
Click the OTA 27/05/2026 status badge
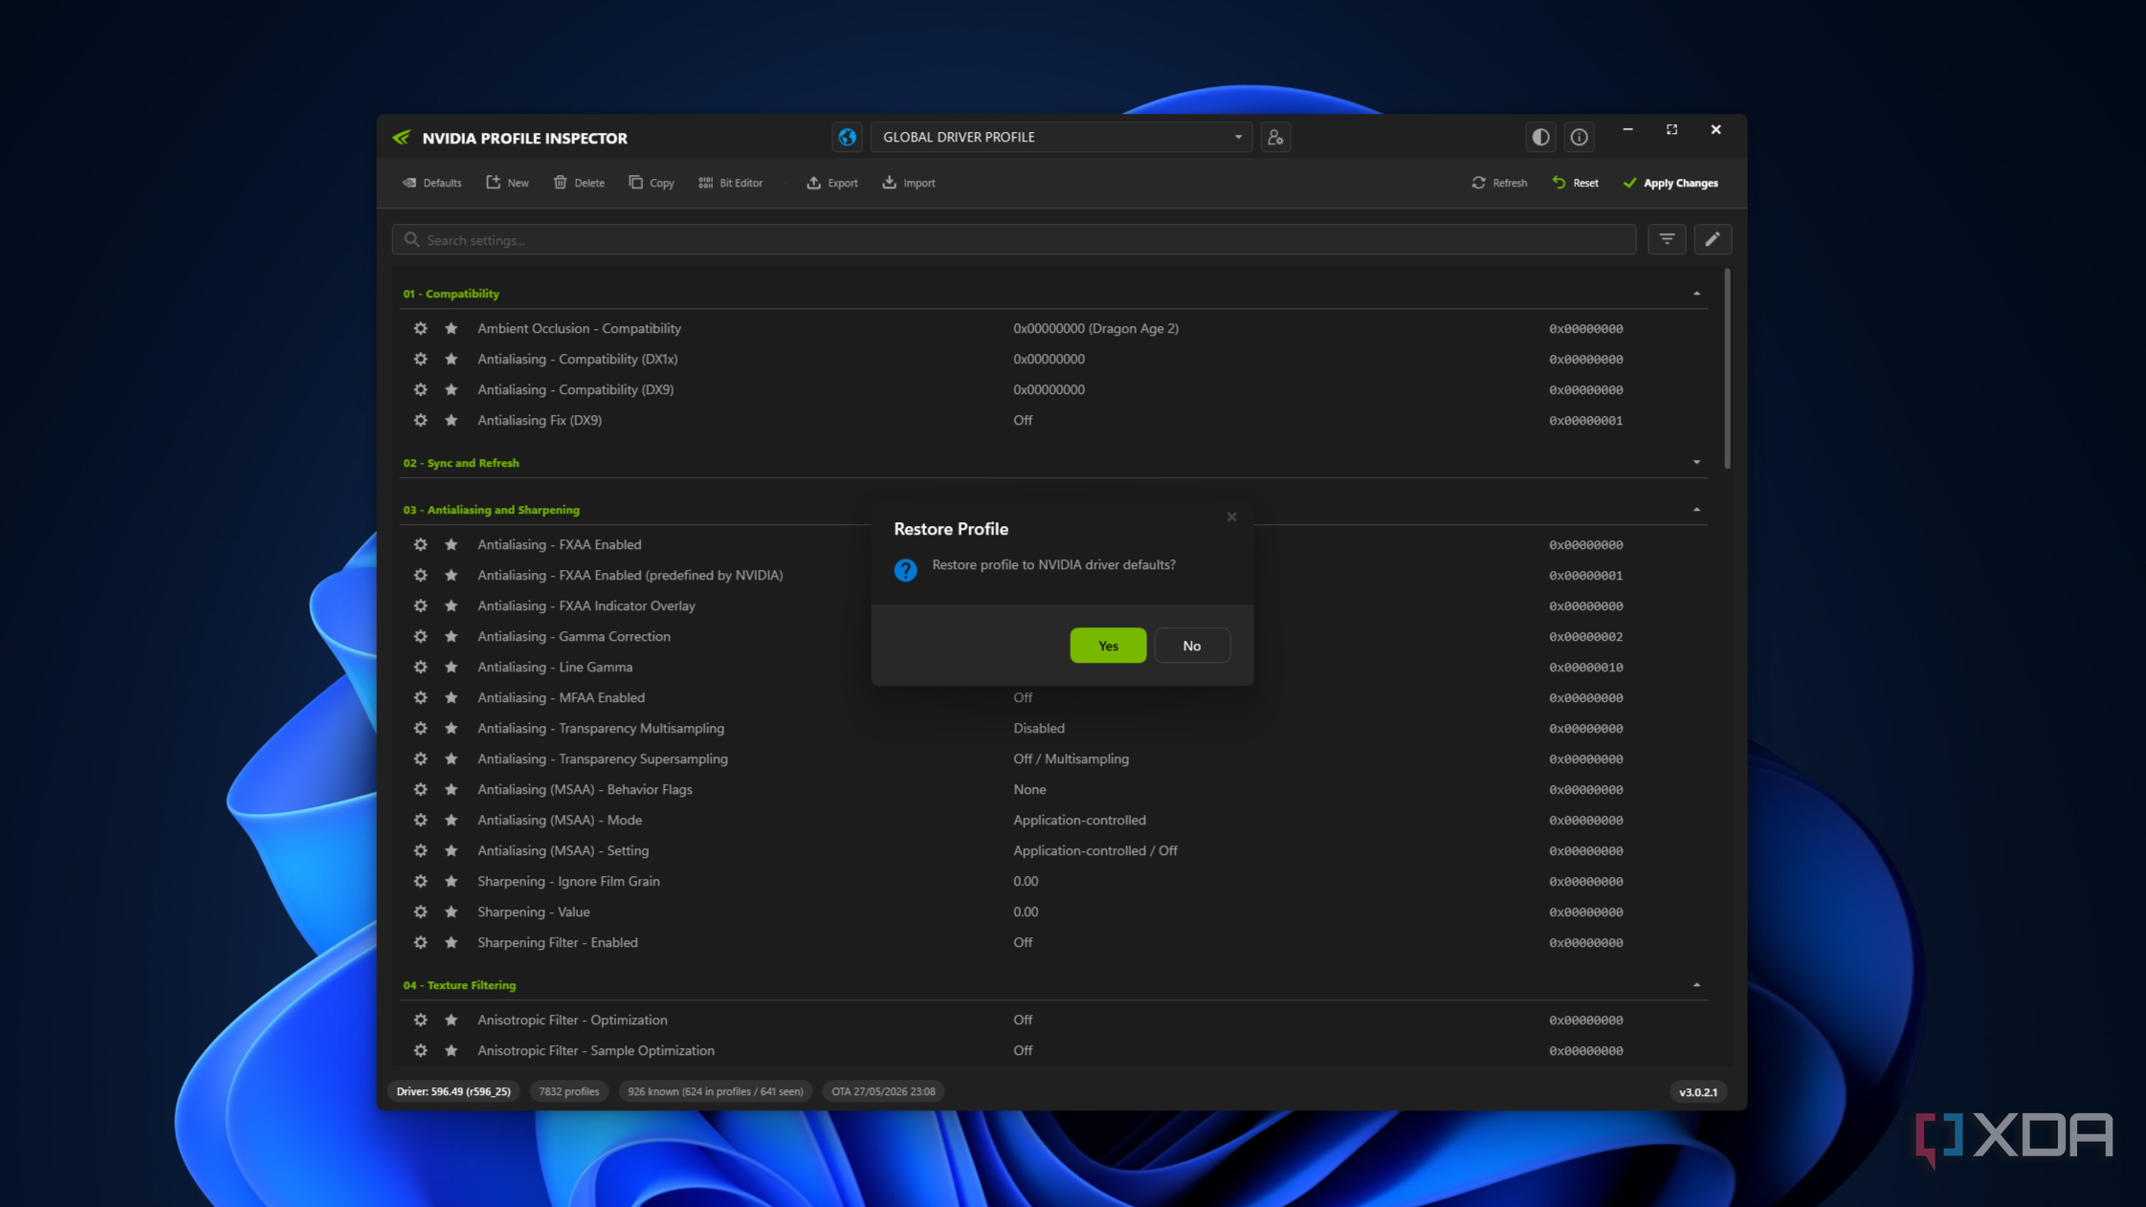883,1091
